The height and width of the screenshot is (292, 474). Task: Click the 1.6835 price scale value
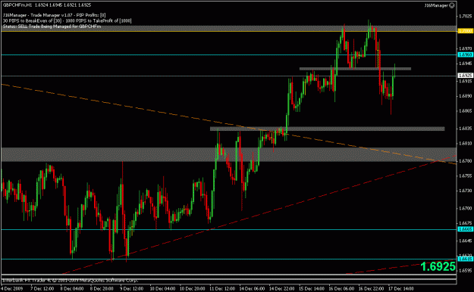coord(466,129)
